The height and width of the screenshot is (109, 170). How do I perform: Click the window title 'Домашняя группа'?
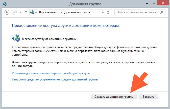tap(85, 4)
